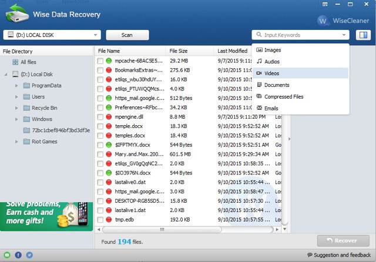Click the 72bc1cbef846bf3bd3df3e folder icon
The width and height of the screenshot is (376, 262).
click(x=26, y=130)
